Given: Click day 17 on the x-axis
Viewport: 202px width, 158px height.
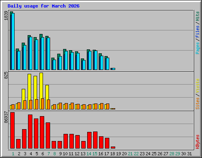Looking at the screenshot, I should pos(107,154).
